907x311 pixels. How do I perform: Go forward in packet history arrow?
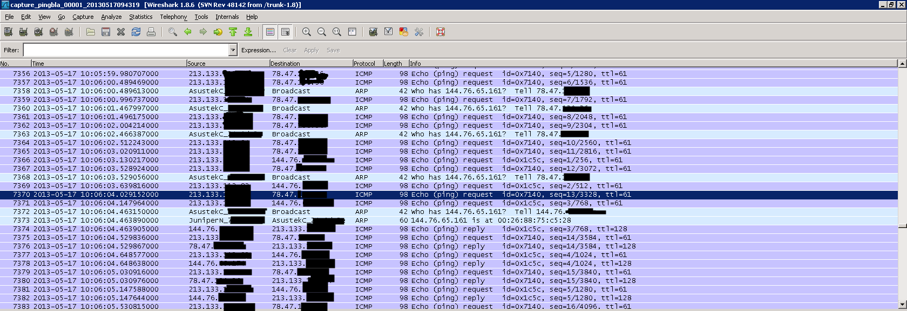tap(203, 32)
